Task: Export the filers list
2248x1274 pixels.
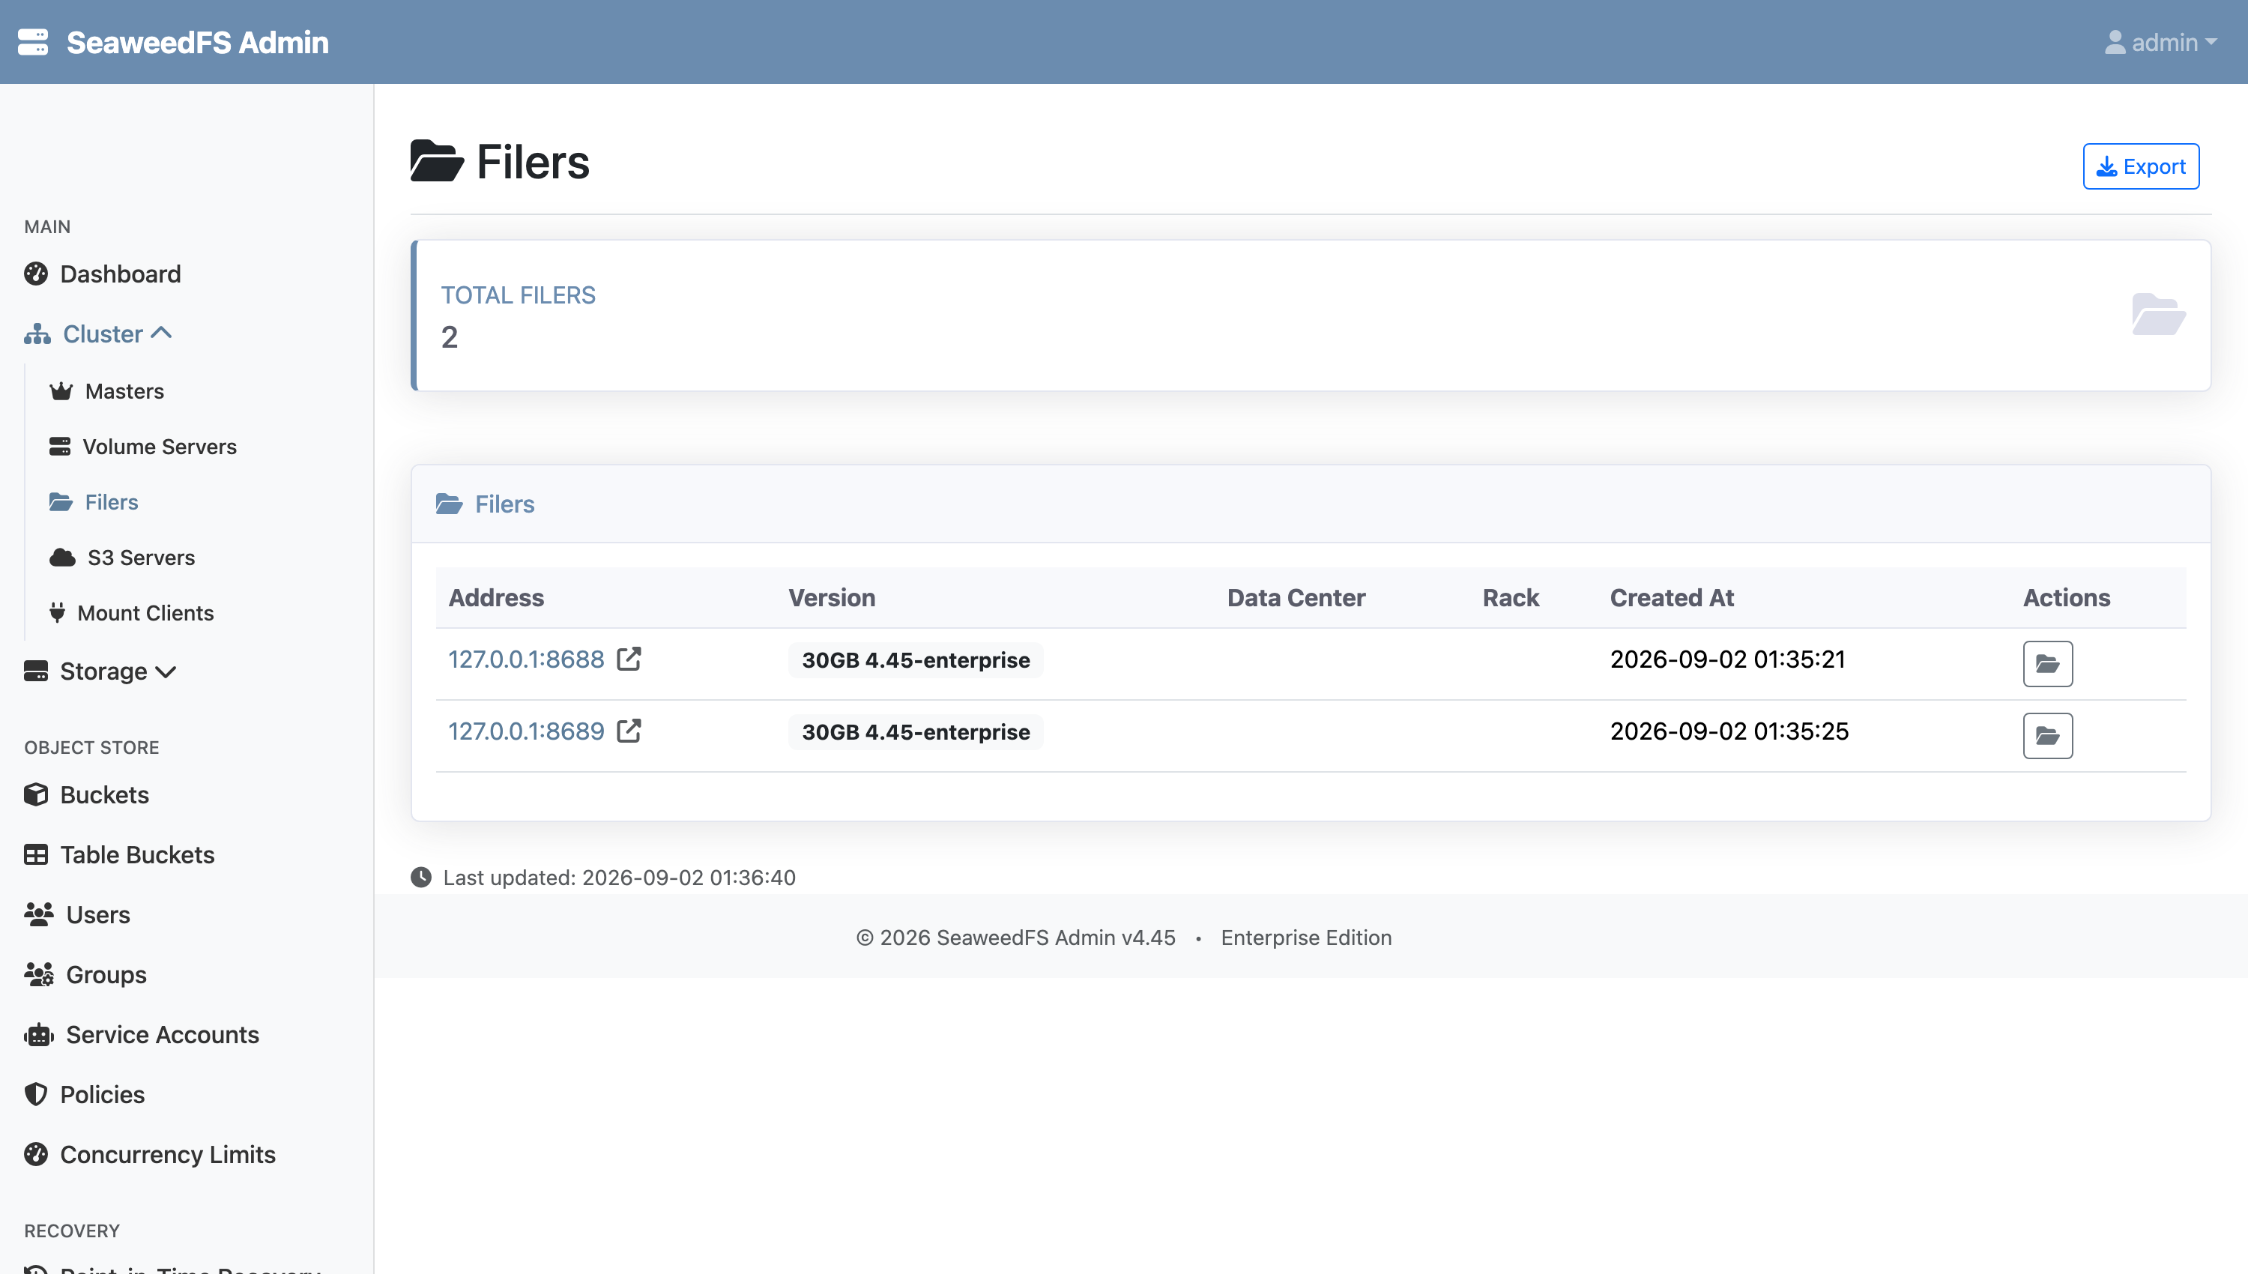Action: pyautogui.click(x=2142, y=166)
